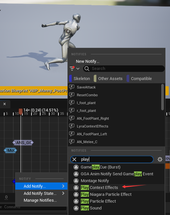This screenshot has height=215, width=170.
Task: Click the Play Niagara Particle Effect icon
Action: (x=76, y=195)
